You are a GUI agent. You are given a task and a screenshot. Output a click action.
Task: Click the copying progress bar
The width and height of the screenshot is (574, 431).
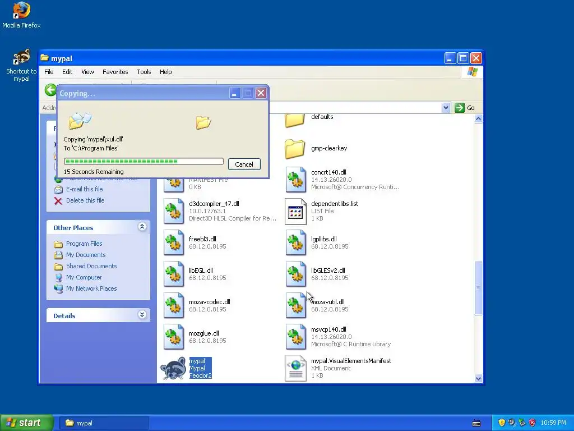click(143, 161)
